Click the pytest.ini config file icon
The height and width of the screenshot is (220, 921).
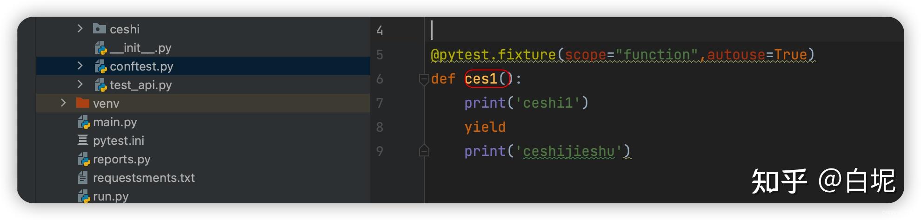click(x=83, y=140)
